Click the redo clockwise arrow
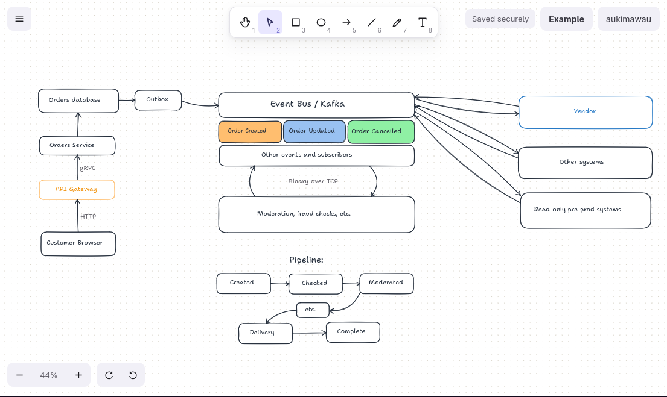The height and width of the screenshot is (397, 667). 109,375
